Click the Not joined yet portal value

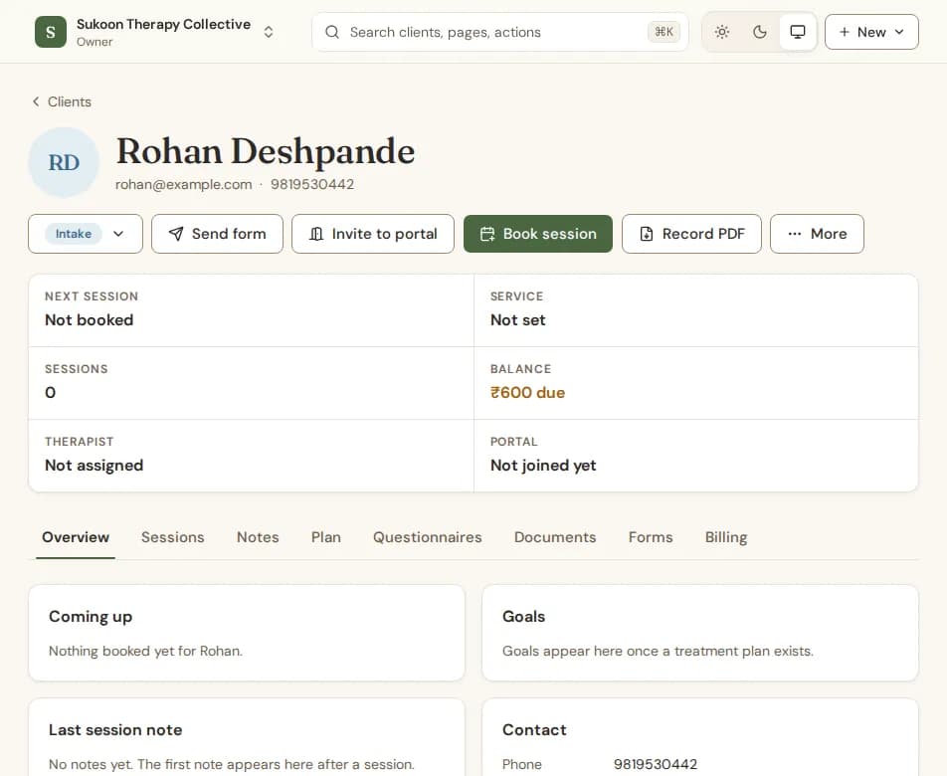[543, 465]
